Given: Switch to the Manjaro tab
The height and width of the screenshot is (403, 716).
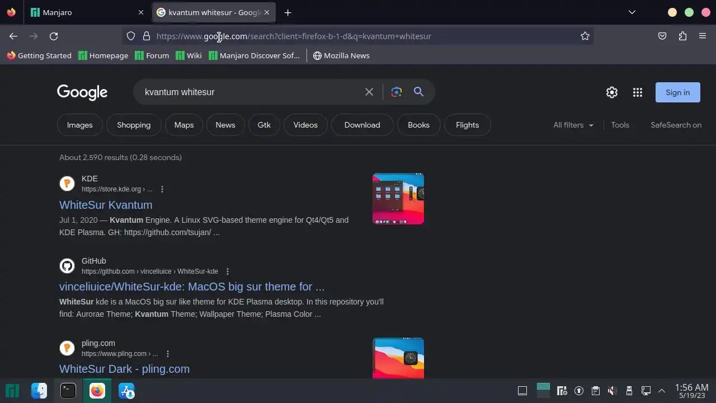Looking at the screenshot, I should (x=87, y=12).
